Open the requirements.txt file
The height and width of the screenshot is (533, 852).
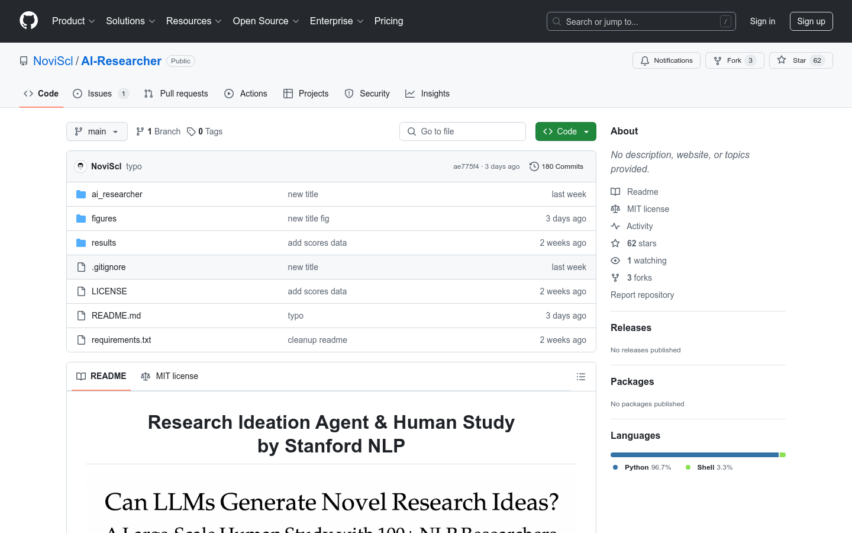point(121,340)
